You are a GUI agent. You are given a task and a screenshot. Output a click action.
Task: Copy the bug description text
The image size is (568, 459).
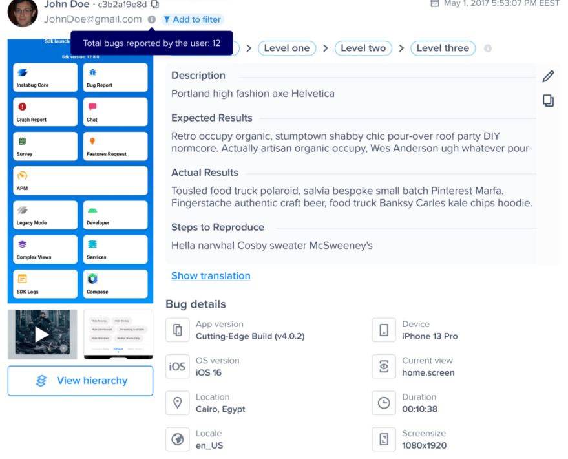(548, 100)
